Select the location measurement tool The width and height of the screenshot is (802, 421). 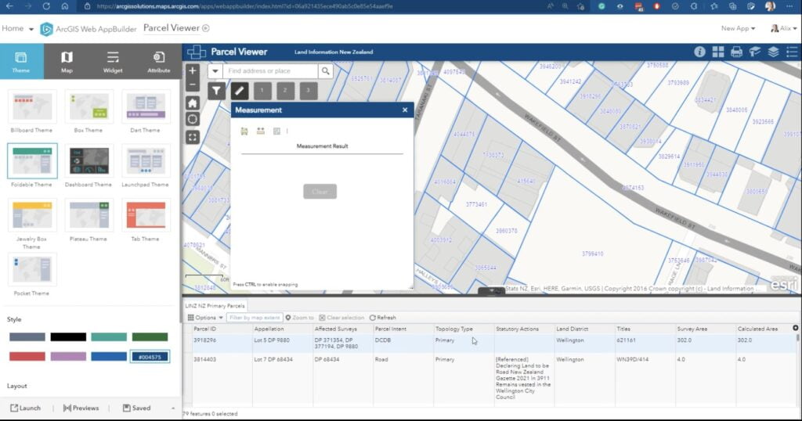[x=276, y=131]
